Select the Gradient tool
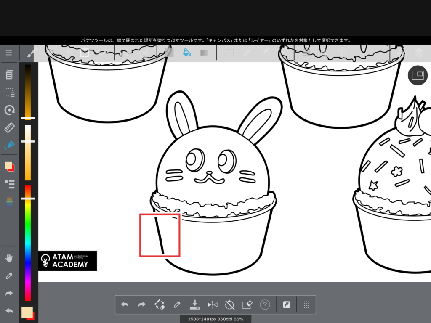Viewport: 431px width, 323px height. pyautogui.click(x=205, y=53)
